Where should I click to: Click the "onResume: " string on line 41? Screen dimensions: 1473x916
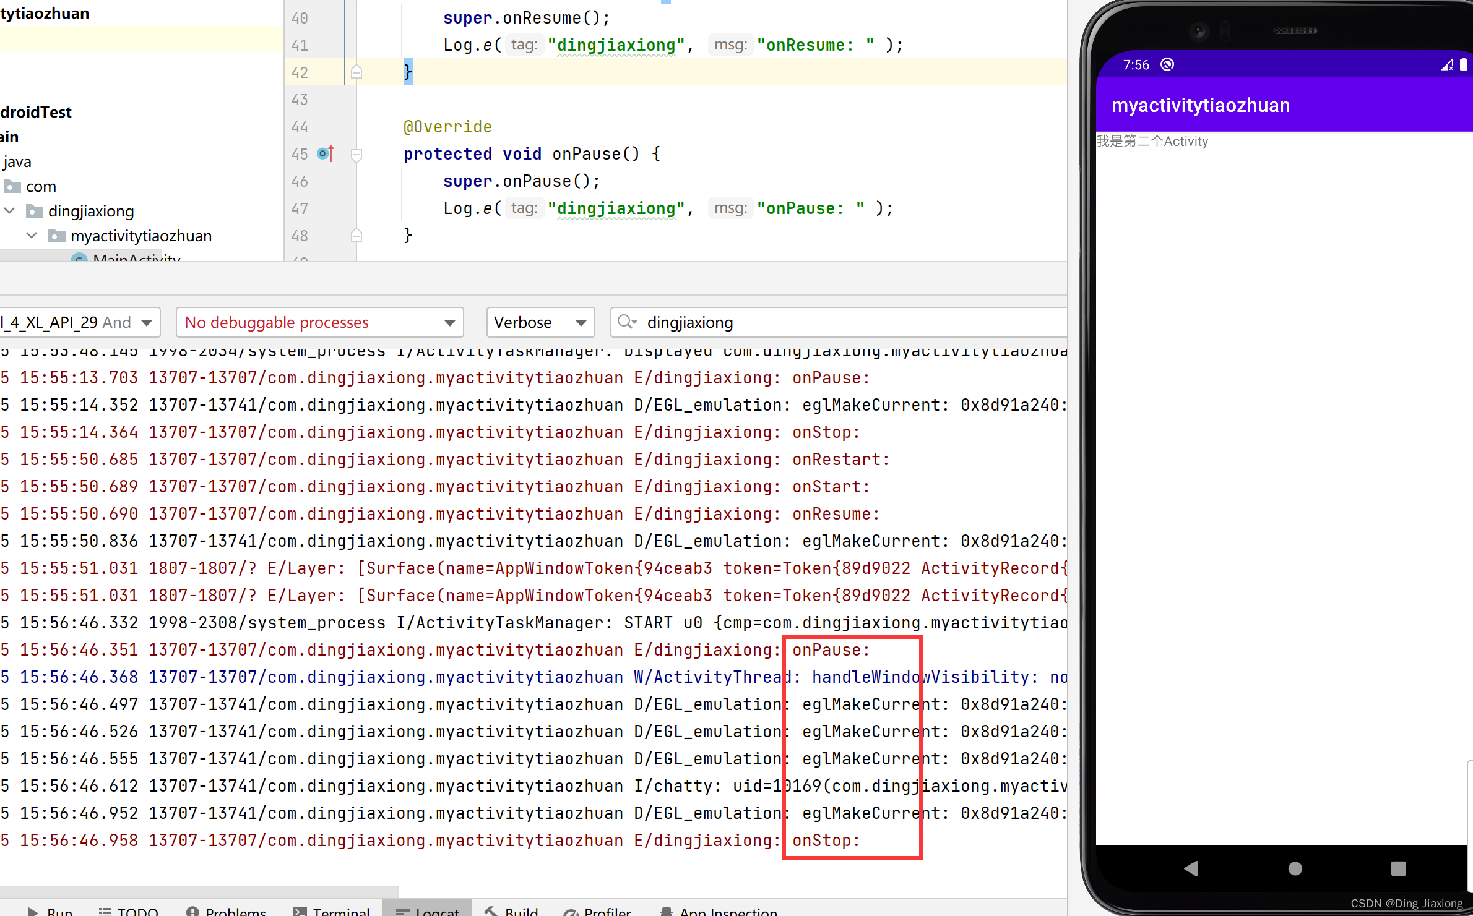816,45
